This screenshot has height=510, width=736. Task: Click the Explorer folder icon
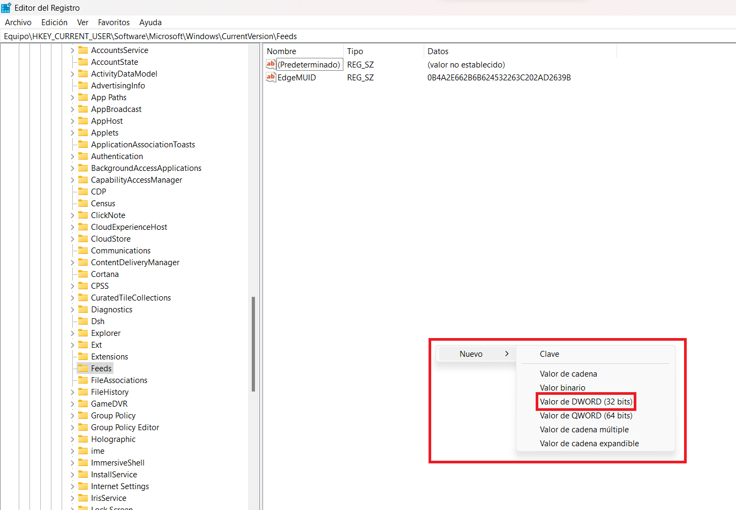pyautogui.click(x=83, y=333)
